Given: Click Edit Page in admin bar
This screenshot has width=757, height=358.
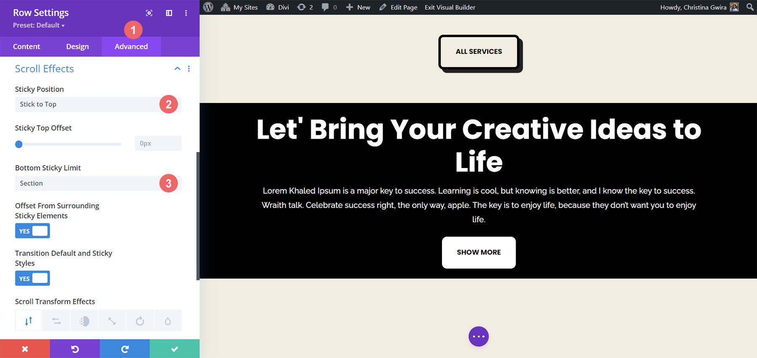Looking at the screenshot, I should [398, 7].
